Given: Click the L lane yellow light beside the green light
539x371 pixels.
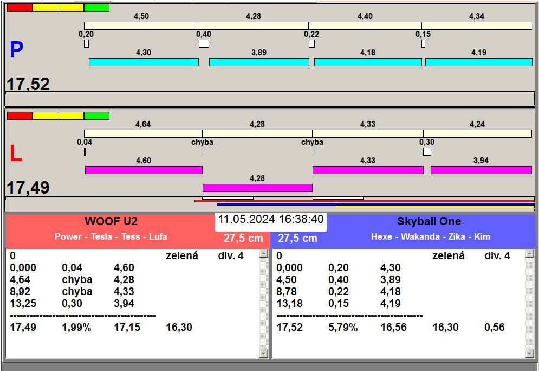Looking at the screenshot, I should (x=71, y=116).
